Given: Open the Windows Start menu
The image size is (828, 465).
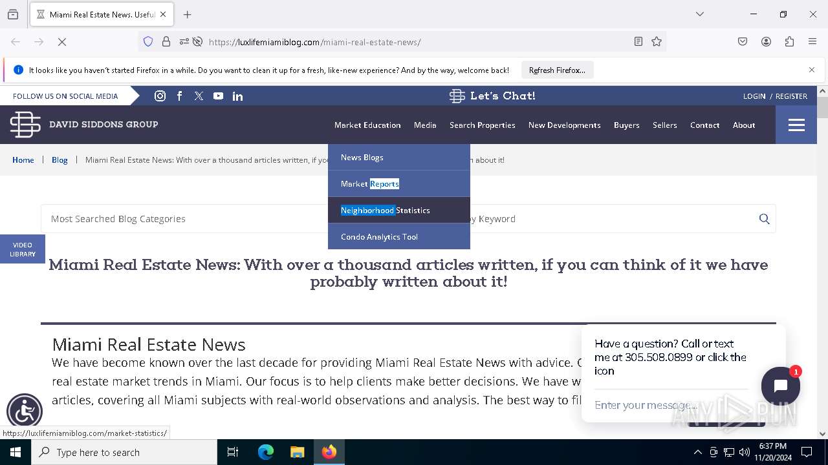Looking at the screenshot, I should pyautogui.click(x=16, y=452).
